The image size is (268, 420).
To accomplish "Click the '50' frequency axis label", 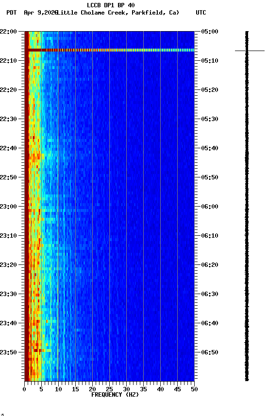I will (194, 389).
